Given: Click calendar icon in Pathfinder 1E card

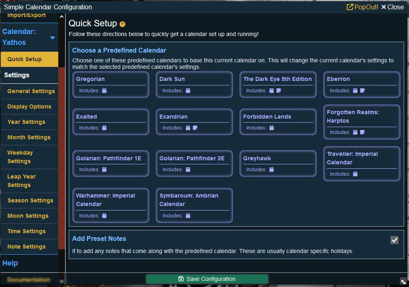Looking at the screenshot, I should pos(104,170).
